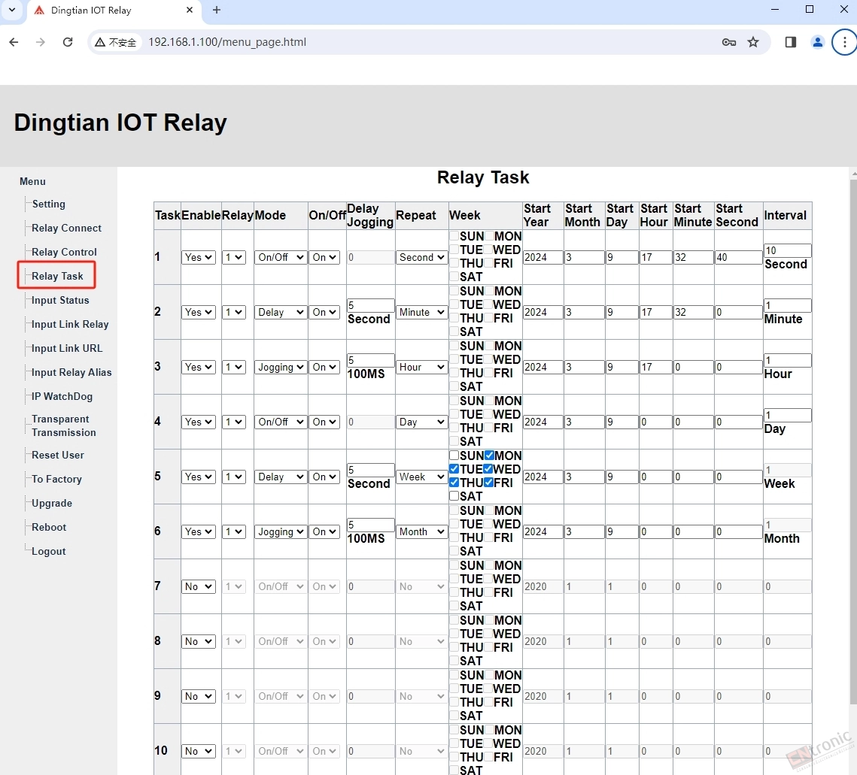Open Chrome three-dot menu
Image resolution: width=857 pixels, height=775 pixels.
click(844, 42)
